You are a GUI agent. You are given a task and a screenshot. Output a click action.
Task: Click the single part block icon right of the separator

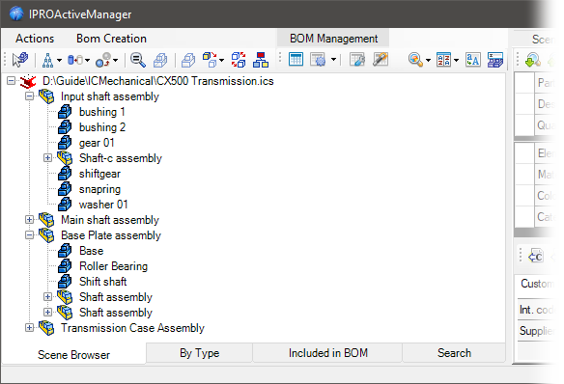click(x=188, y=60)
